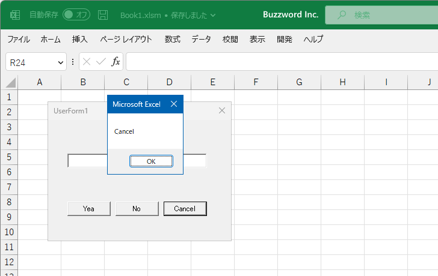Open the ホーム tab
This screenshot has height=276, width=438.
point(51,39)
